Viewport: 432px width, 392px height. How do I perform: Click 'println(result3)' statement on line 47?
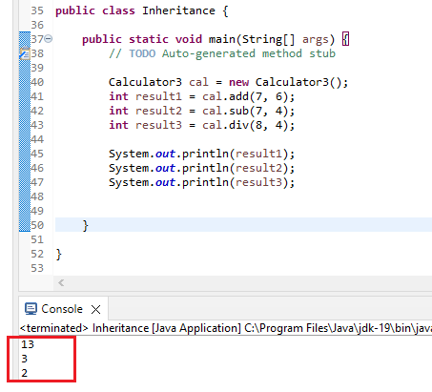(x=201, y=182)
